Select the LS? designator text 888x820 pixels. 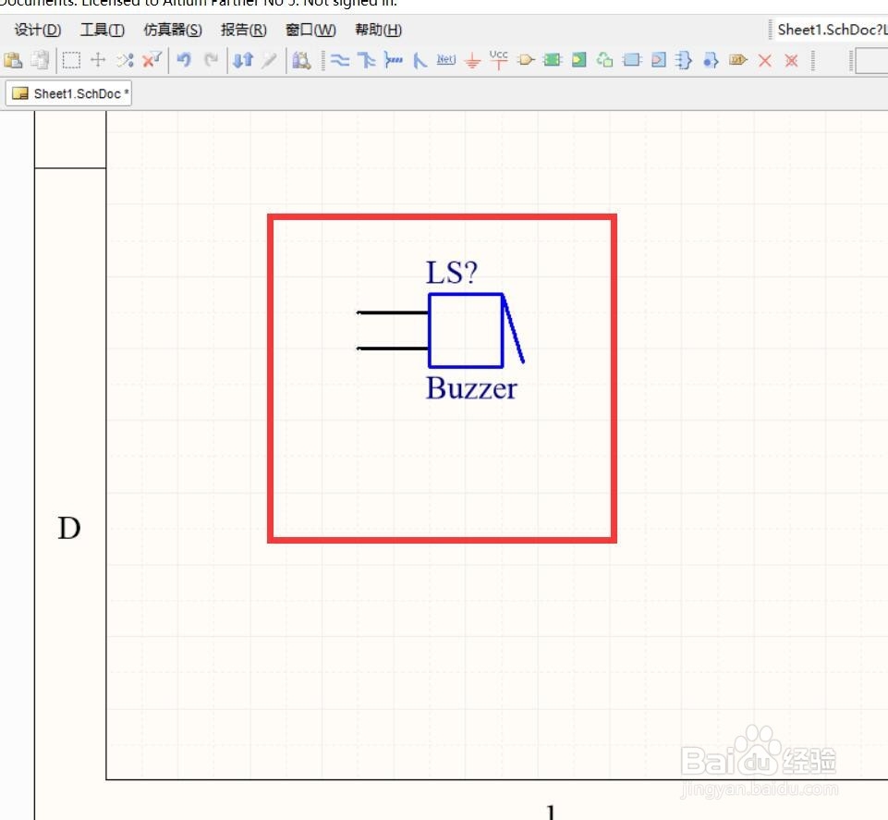click(x=451, y=273)
